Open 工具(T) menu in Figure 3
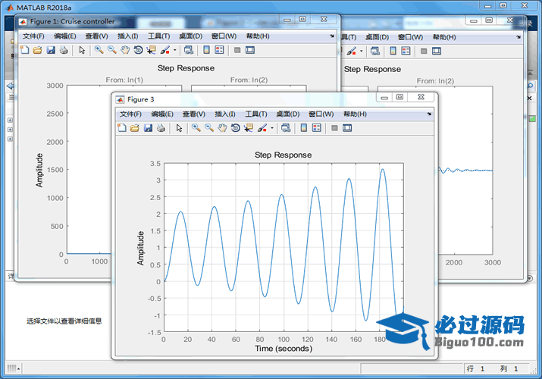 click(x=256, y=114)
